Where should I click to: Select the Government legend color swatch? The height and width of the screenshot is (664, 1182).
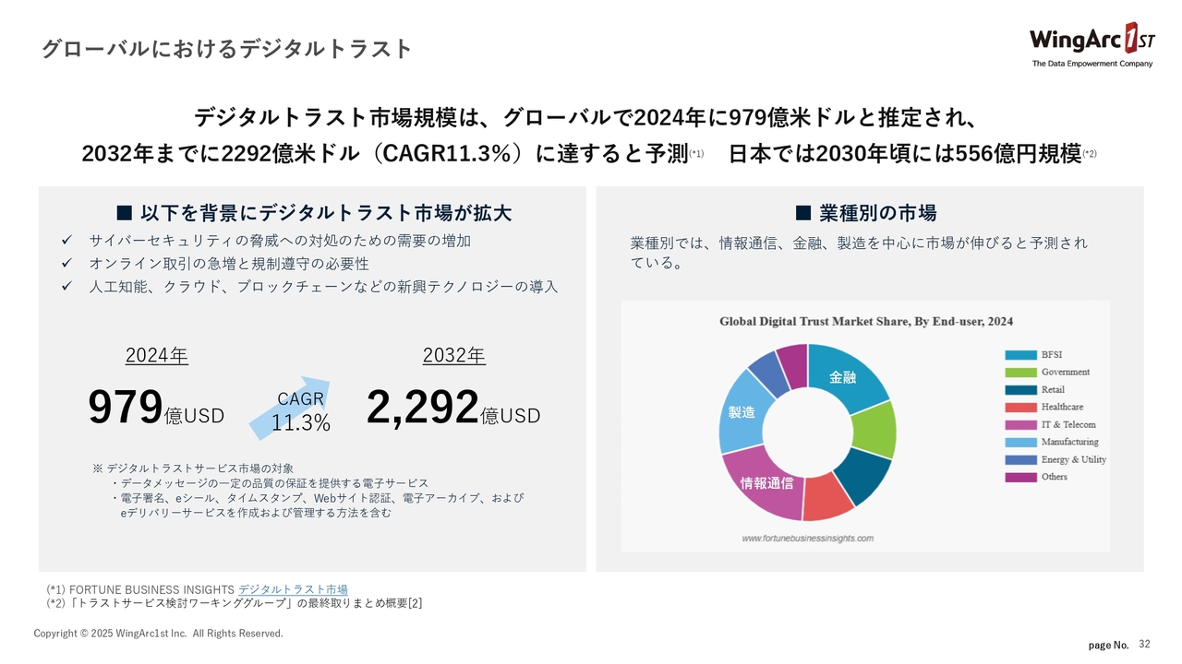click(1019, 373)
